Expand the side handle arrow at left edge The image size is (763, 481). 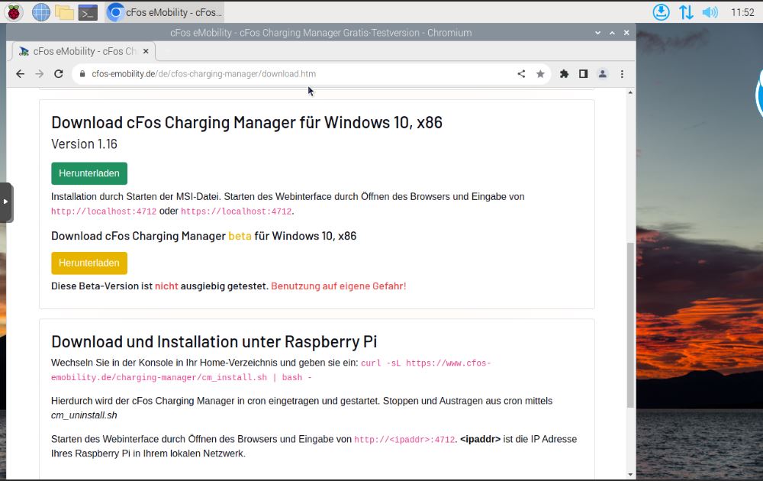(x=6, y=202)
